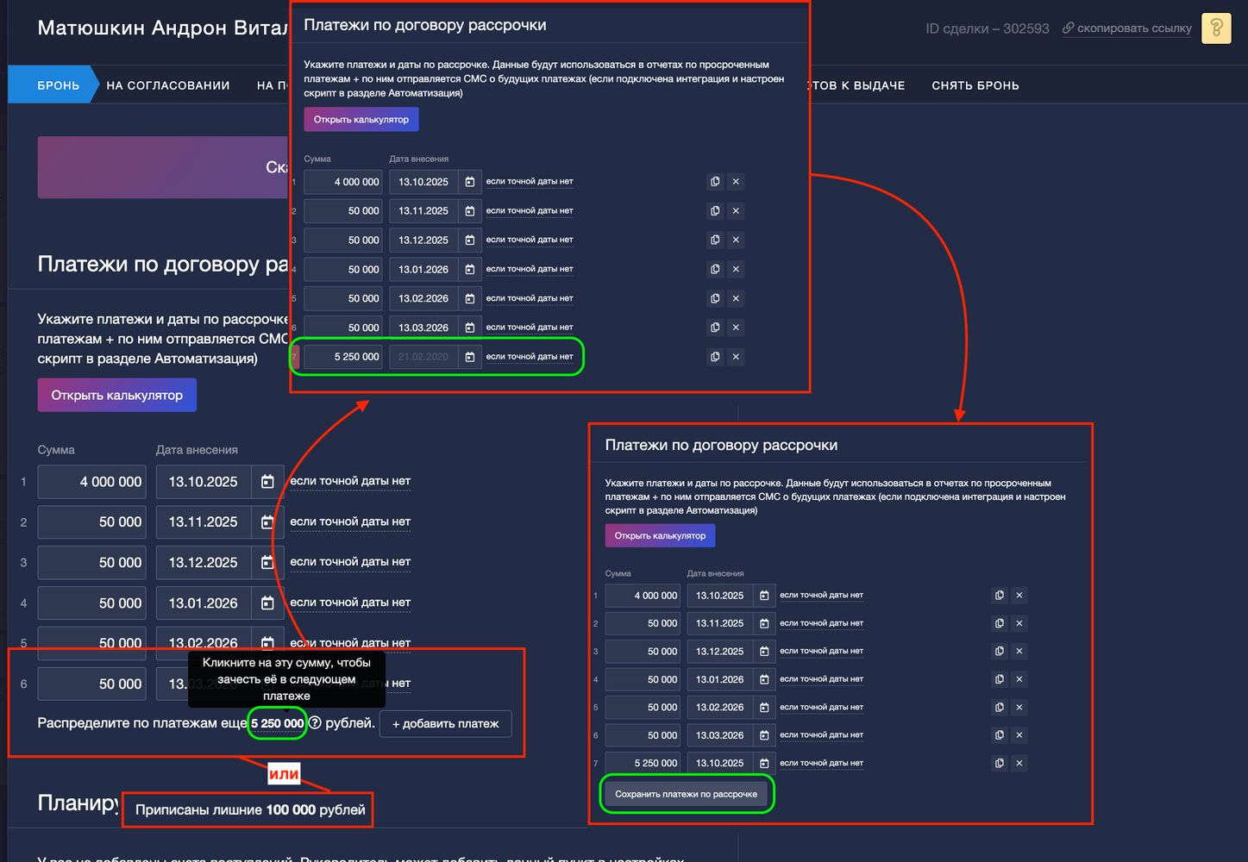Duplicate the 13.12.2025 payment in upper panel
This screenshot has height=862, width=1248.
715,240
